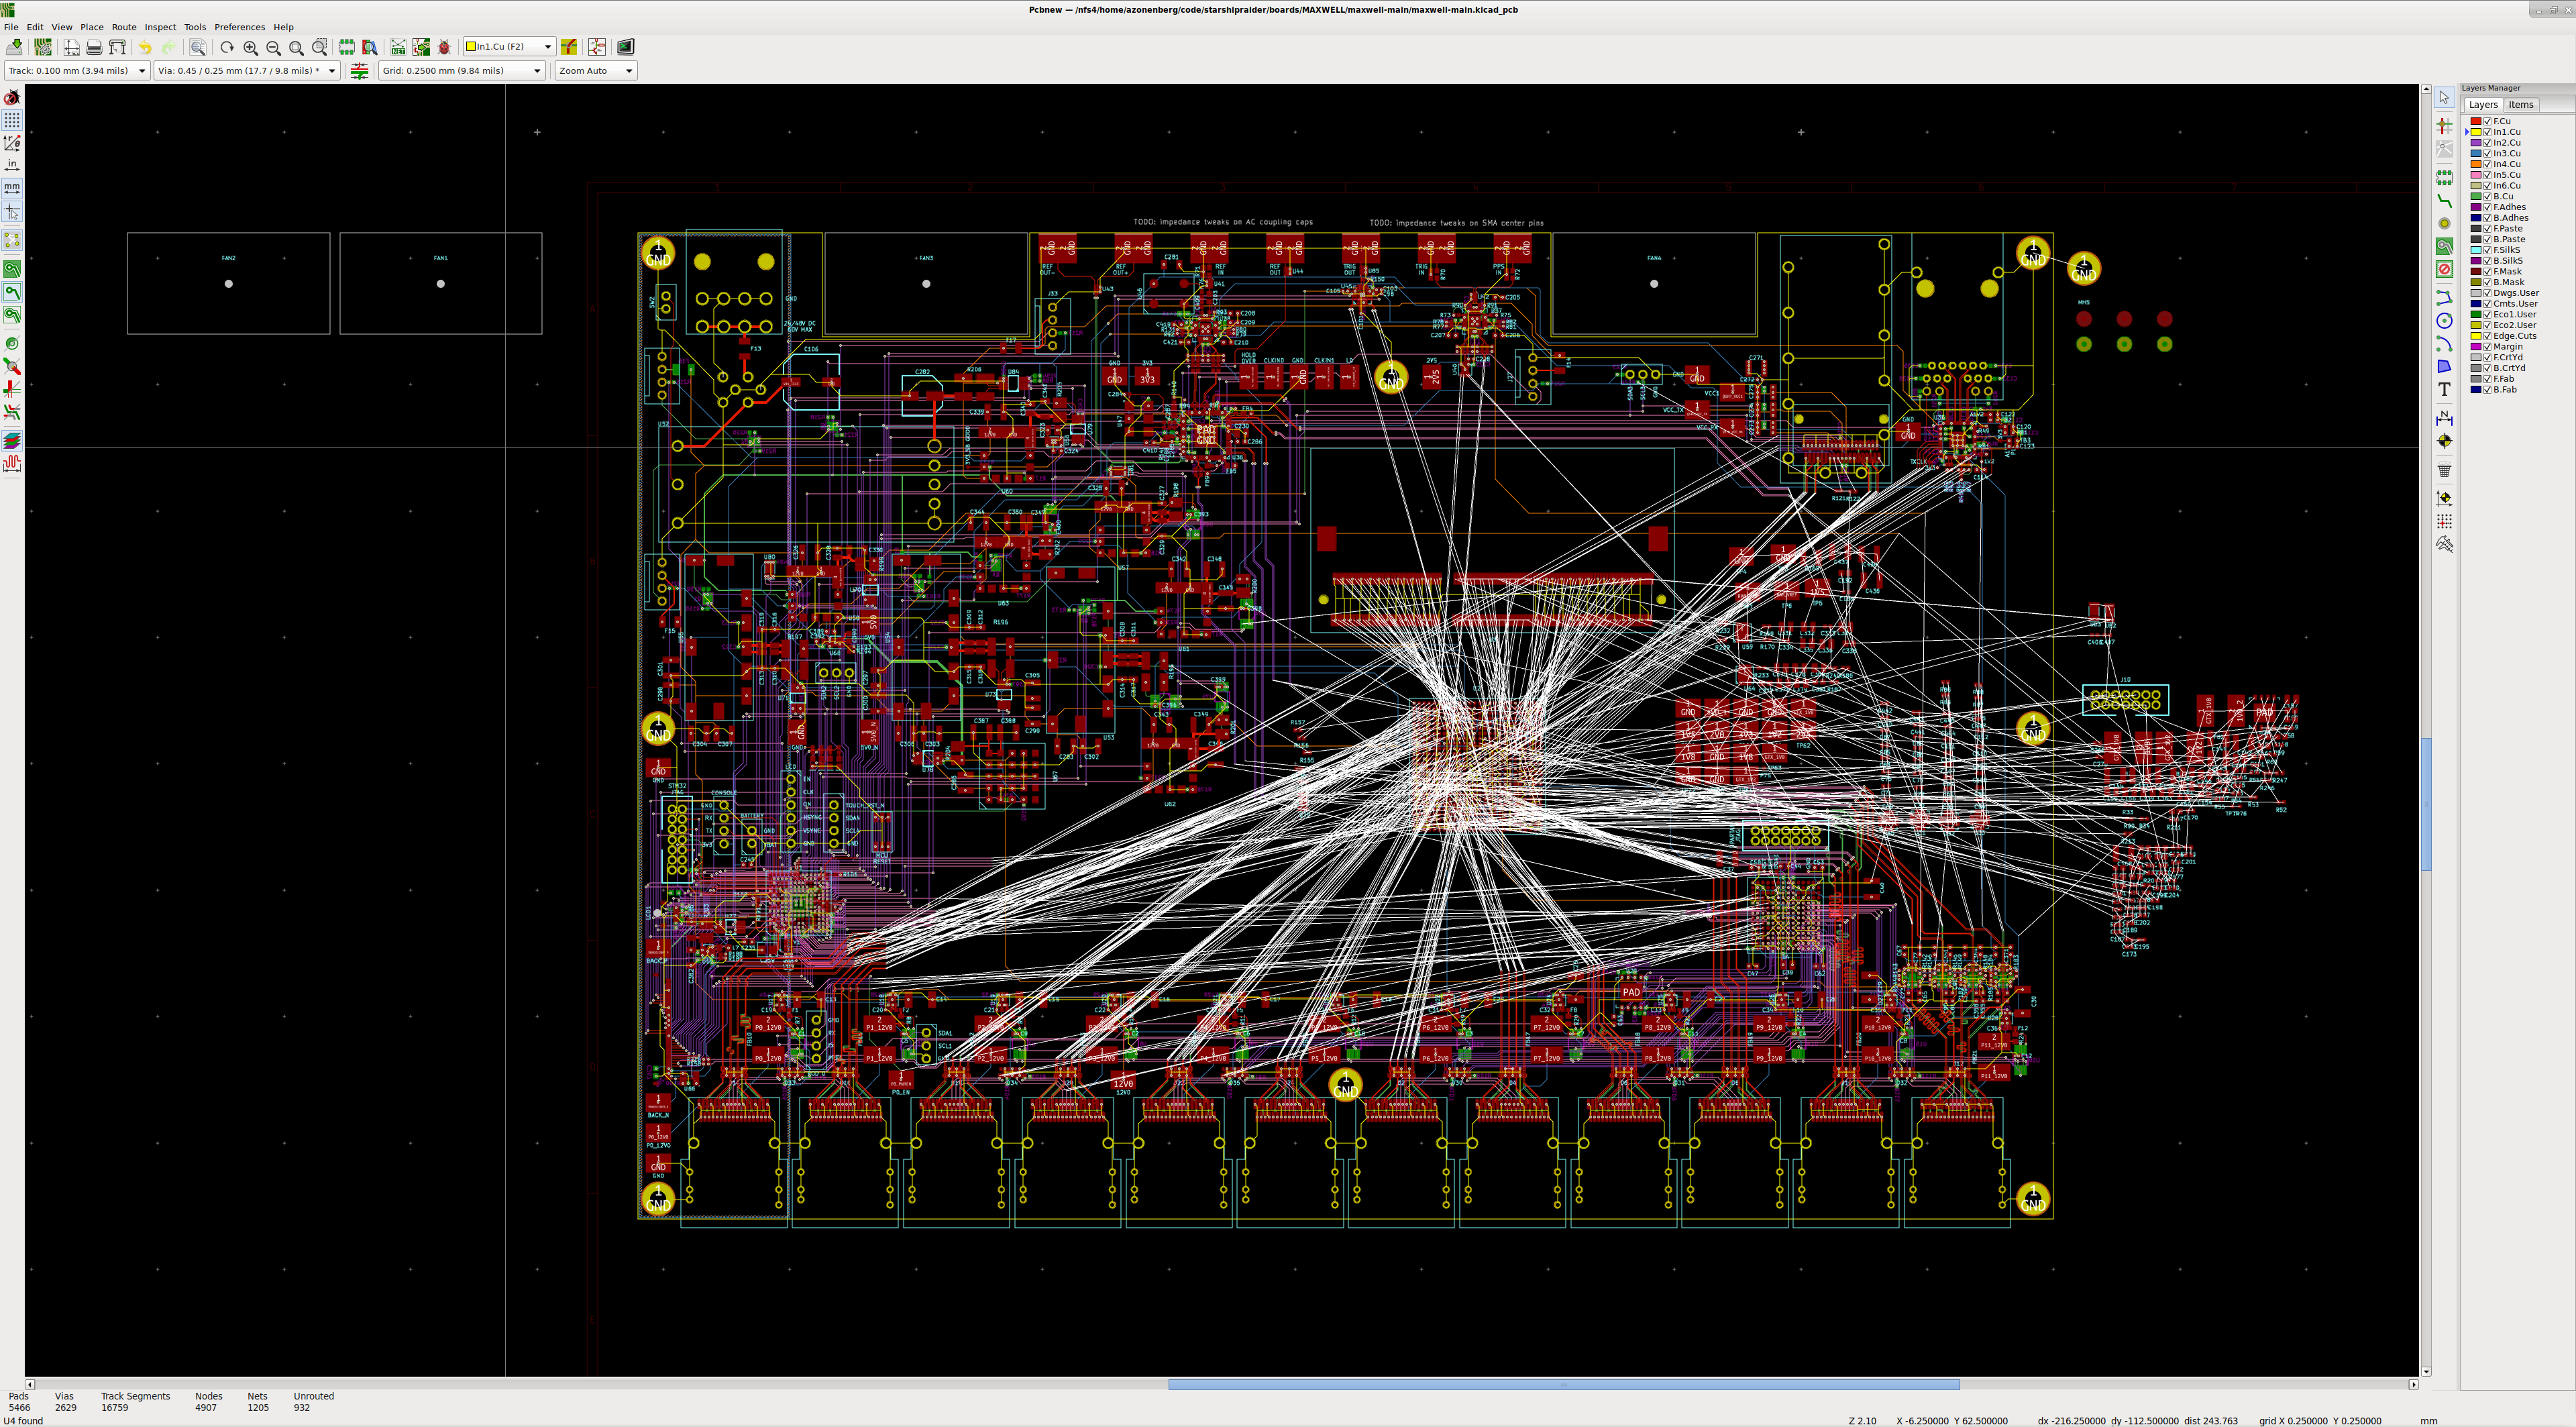Open the Place menu
Viewport: 2576px width, 1427px height.
point(92,27)
